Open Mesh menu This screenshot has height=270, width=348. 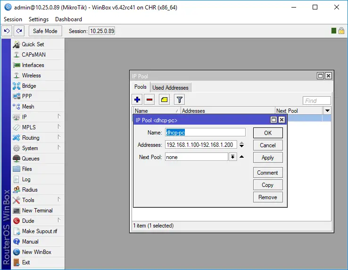click(x=38, y=107)
